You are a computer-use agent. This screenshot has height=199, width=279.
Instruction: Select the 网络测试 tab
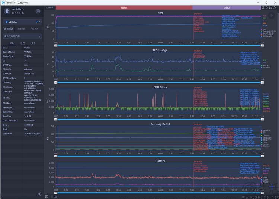(34, 29)
